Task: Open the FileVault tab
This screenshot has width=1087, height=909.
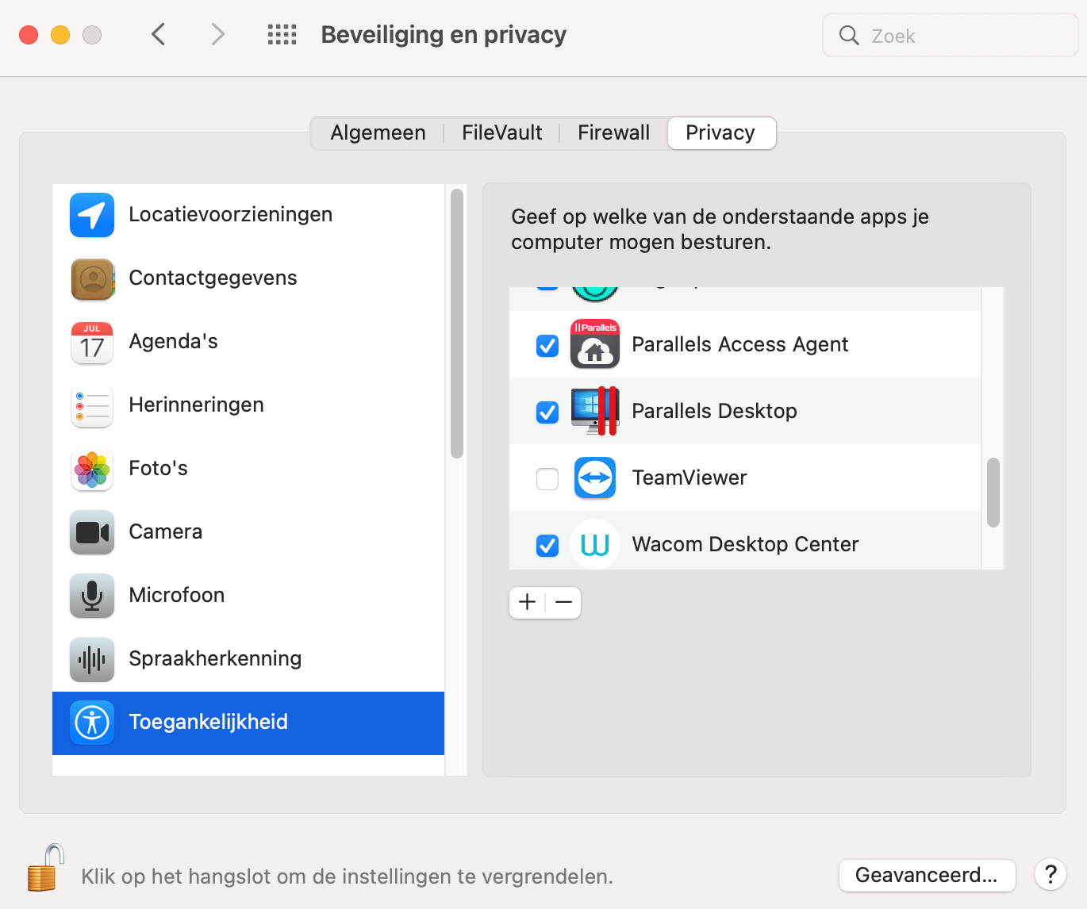Action: (x=501, y=132)
